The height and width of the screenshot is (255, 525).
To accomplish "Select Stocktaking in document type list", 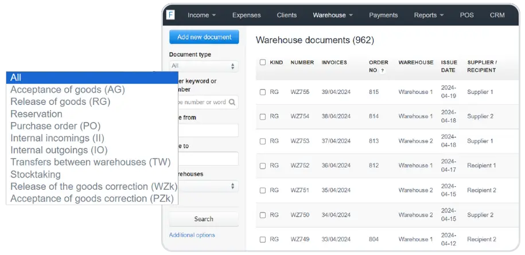I will tap(36, 174).
